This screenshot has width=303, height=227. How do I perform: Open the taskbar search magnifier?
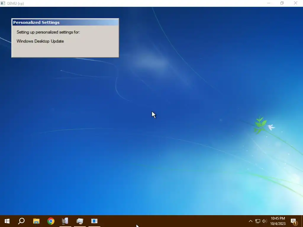pyautogui.click(x=21, y=221)
